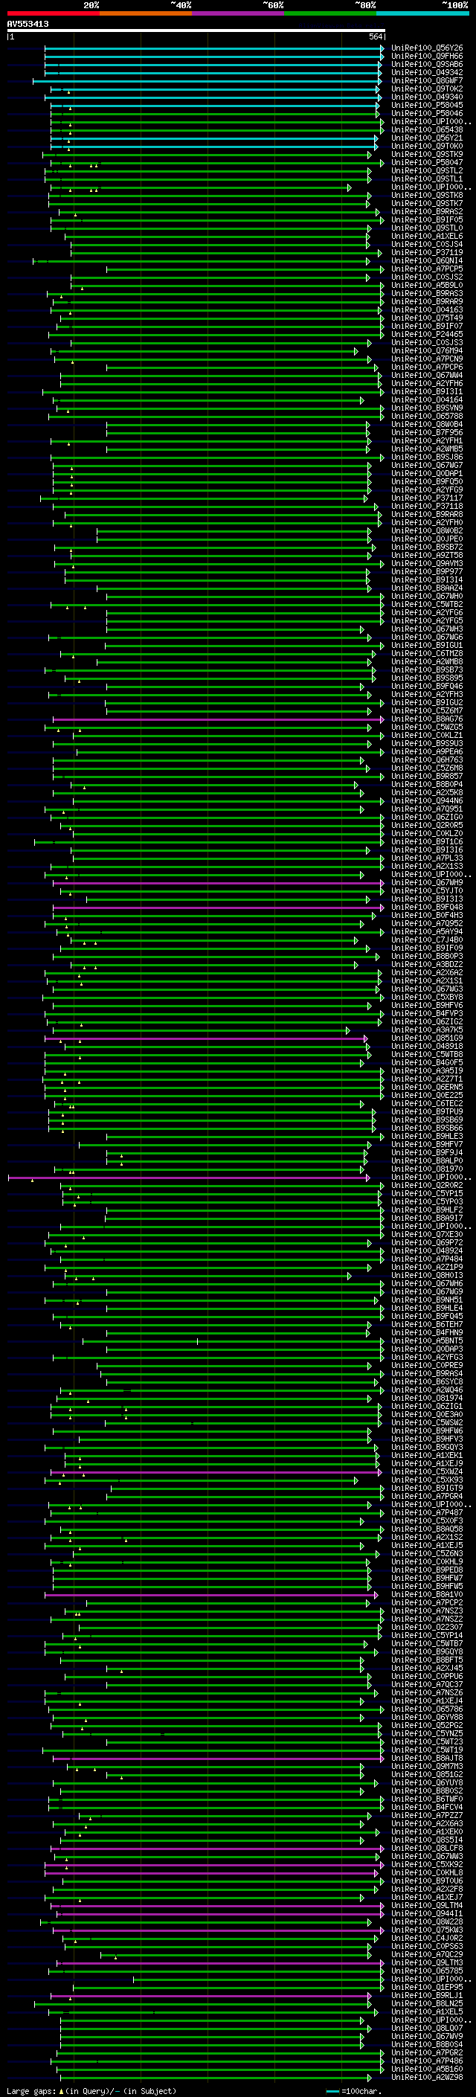Select hit UniRef100_A1XEL6
476x2097 pixels.
(427, 236)
